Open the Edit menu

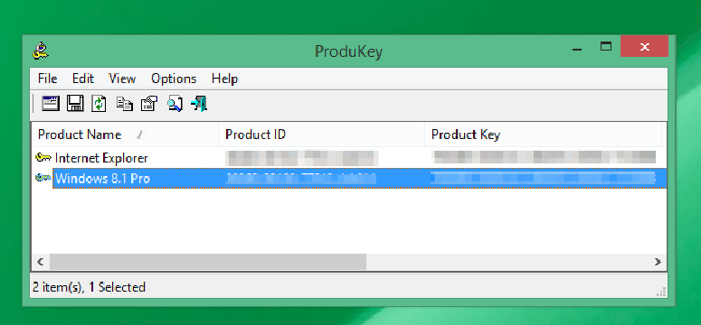tap(83, 79)
